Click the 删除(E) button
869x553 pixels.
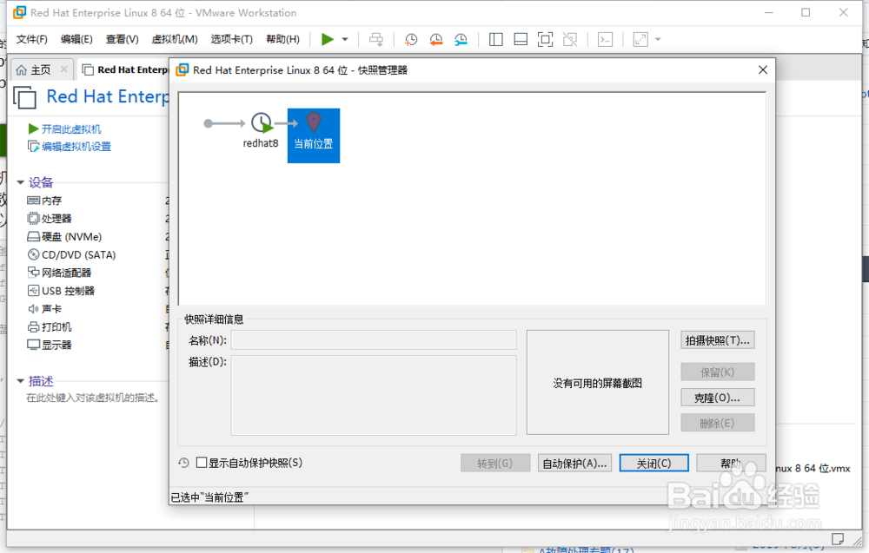pos(717,423)
